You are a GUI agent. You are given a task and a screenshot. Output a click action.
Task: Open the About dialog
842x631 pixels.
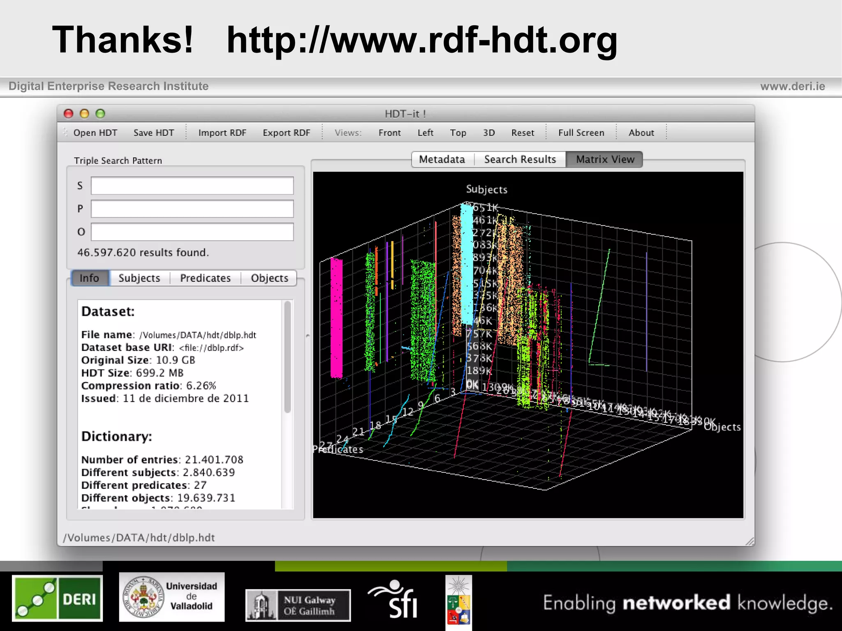641,133
